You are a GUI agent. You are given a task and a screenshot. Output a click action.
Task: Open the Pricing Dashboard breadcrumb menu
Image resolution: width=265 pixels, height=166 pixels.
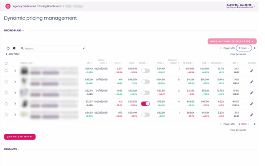coord(50,6)
